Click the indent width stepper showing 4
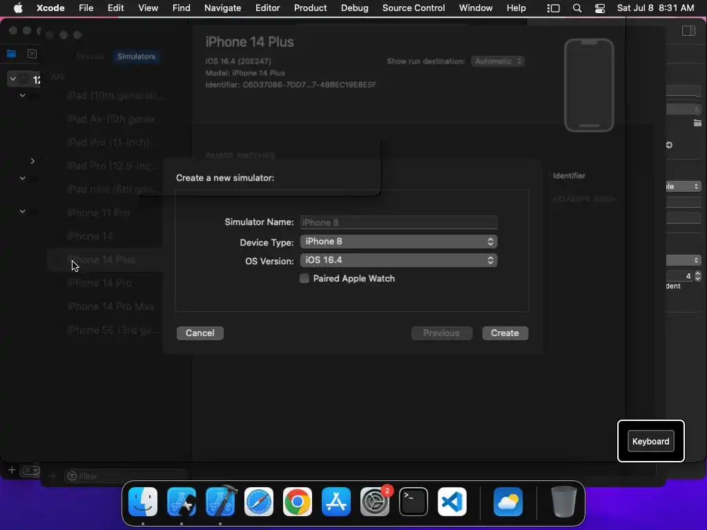This screenshot has width=707, height=530. 697,276
